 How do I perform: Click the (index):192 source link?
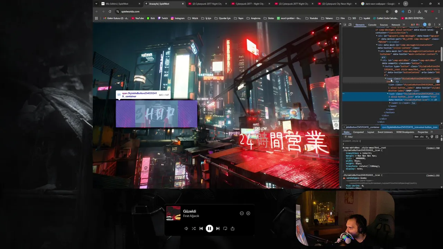[433, 175]
